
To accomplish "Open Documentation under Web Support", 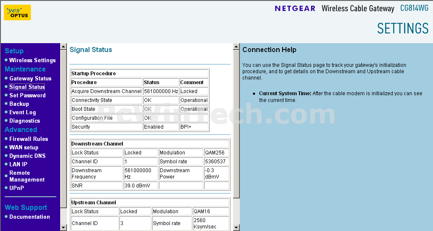I will point(30,217).
